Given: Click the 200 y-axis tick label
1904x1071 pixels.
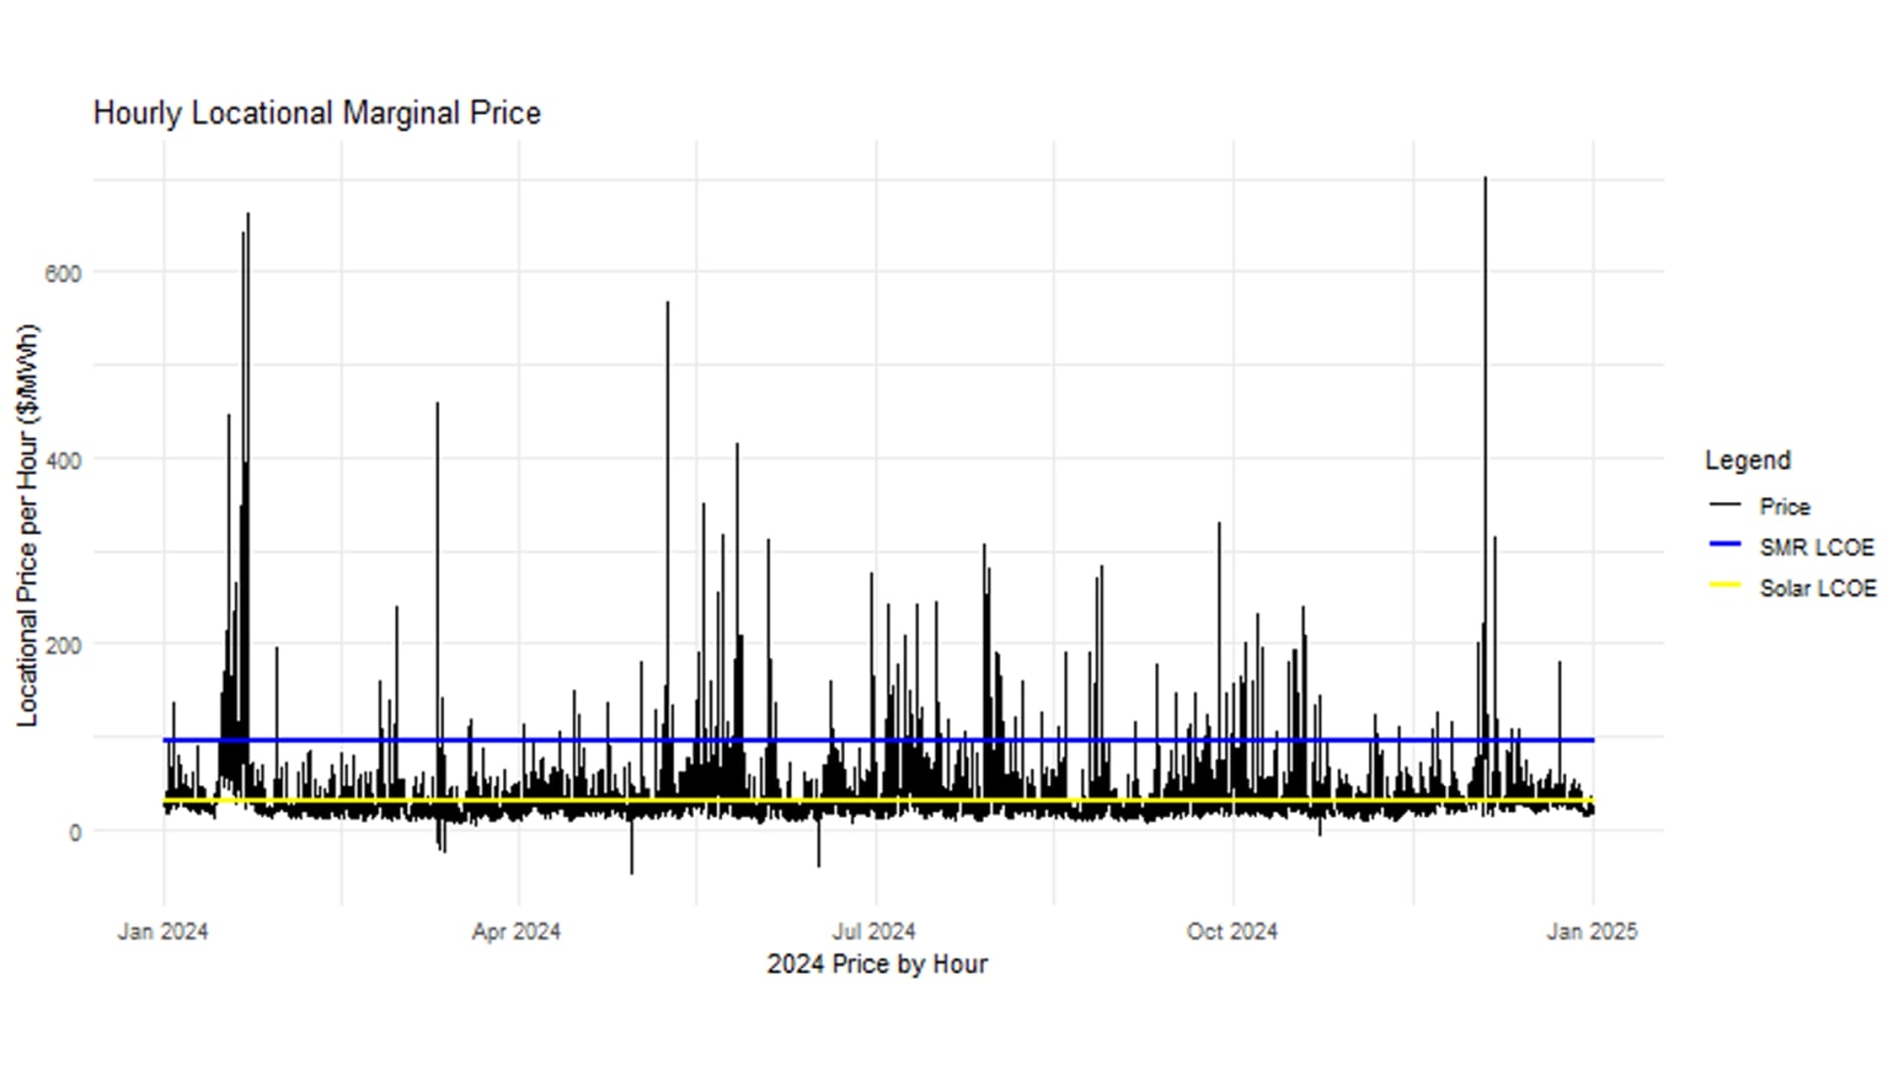Looking at the screenshot, I should (62, 647).
